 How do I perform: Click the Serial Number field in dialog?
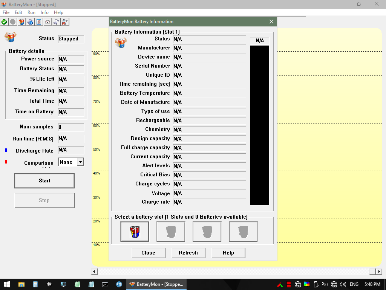[209, 66]
